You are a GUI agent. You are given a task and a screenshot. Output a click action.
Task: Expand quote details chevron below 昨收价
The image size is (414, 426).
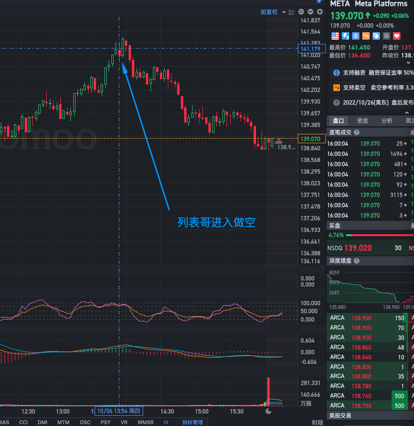click(408, 63)
